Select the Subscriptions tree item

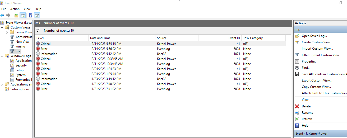tap(17, 89)
